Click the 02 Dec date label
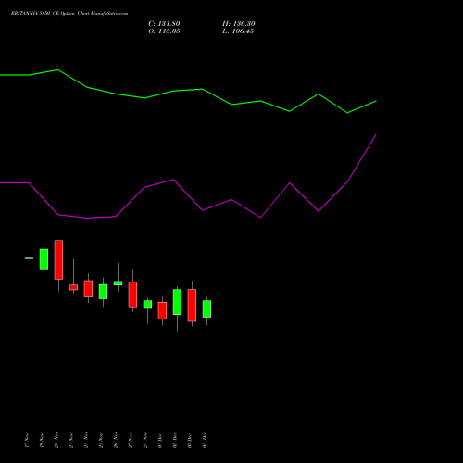463x463 pixels. tap(175, 440)
